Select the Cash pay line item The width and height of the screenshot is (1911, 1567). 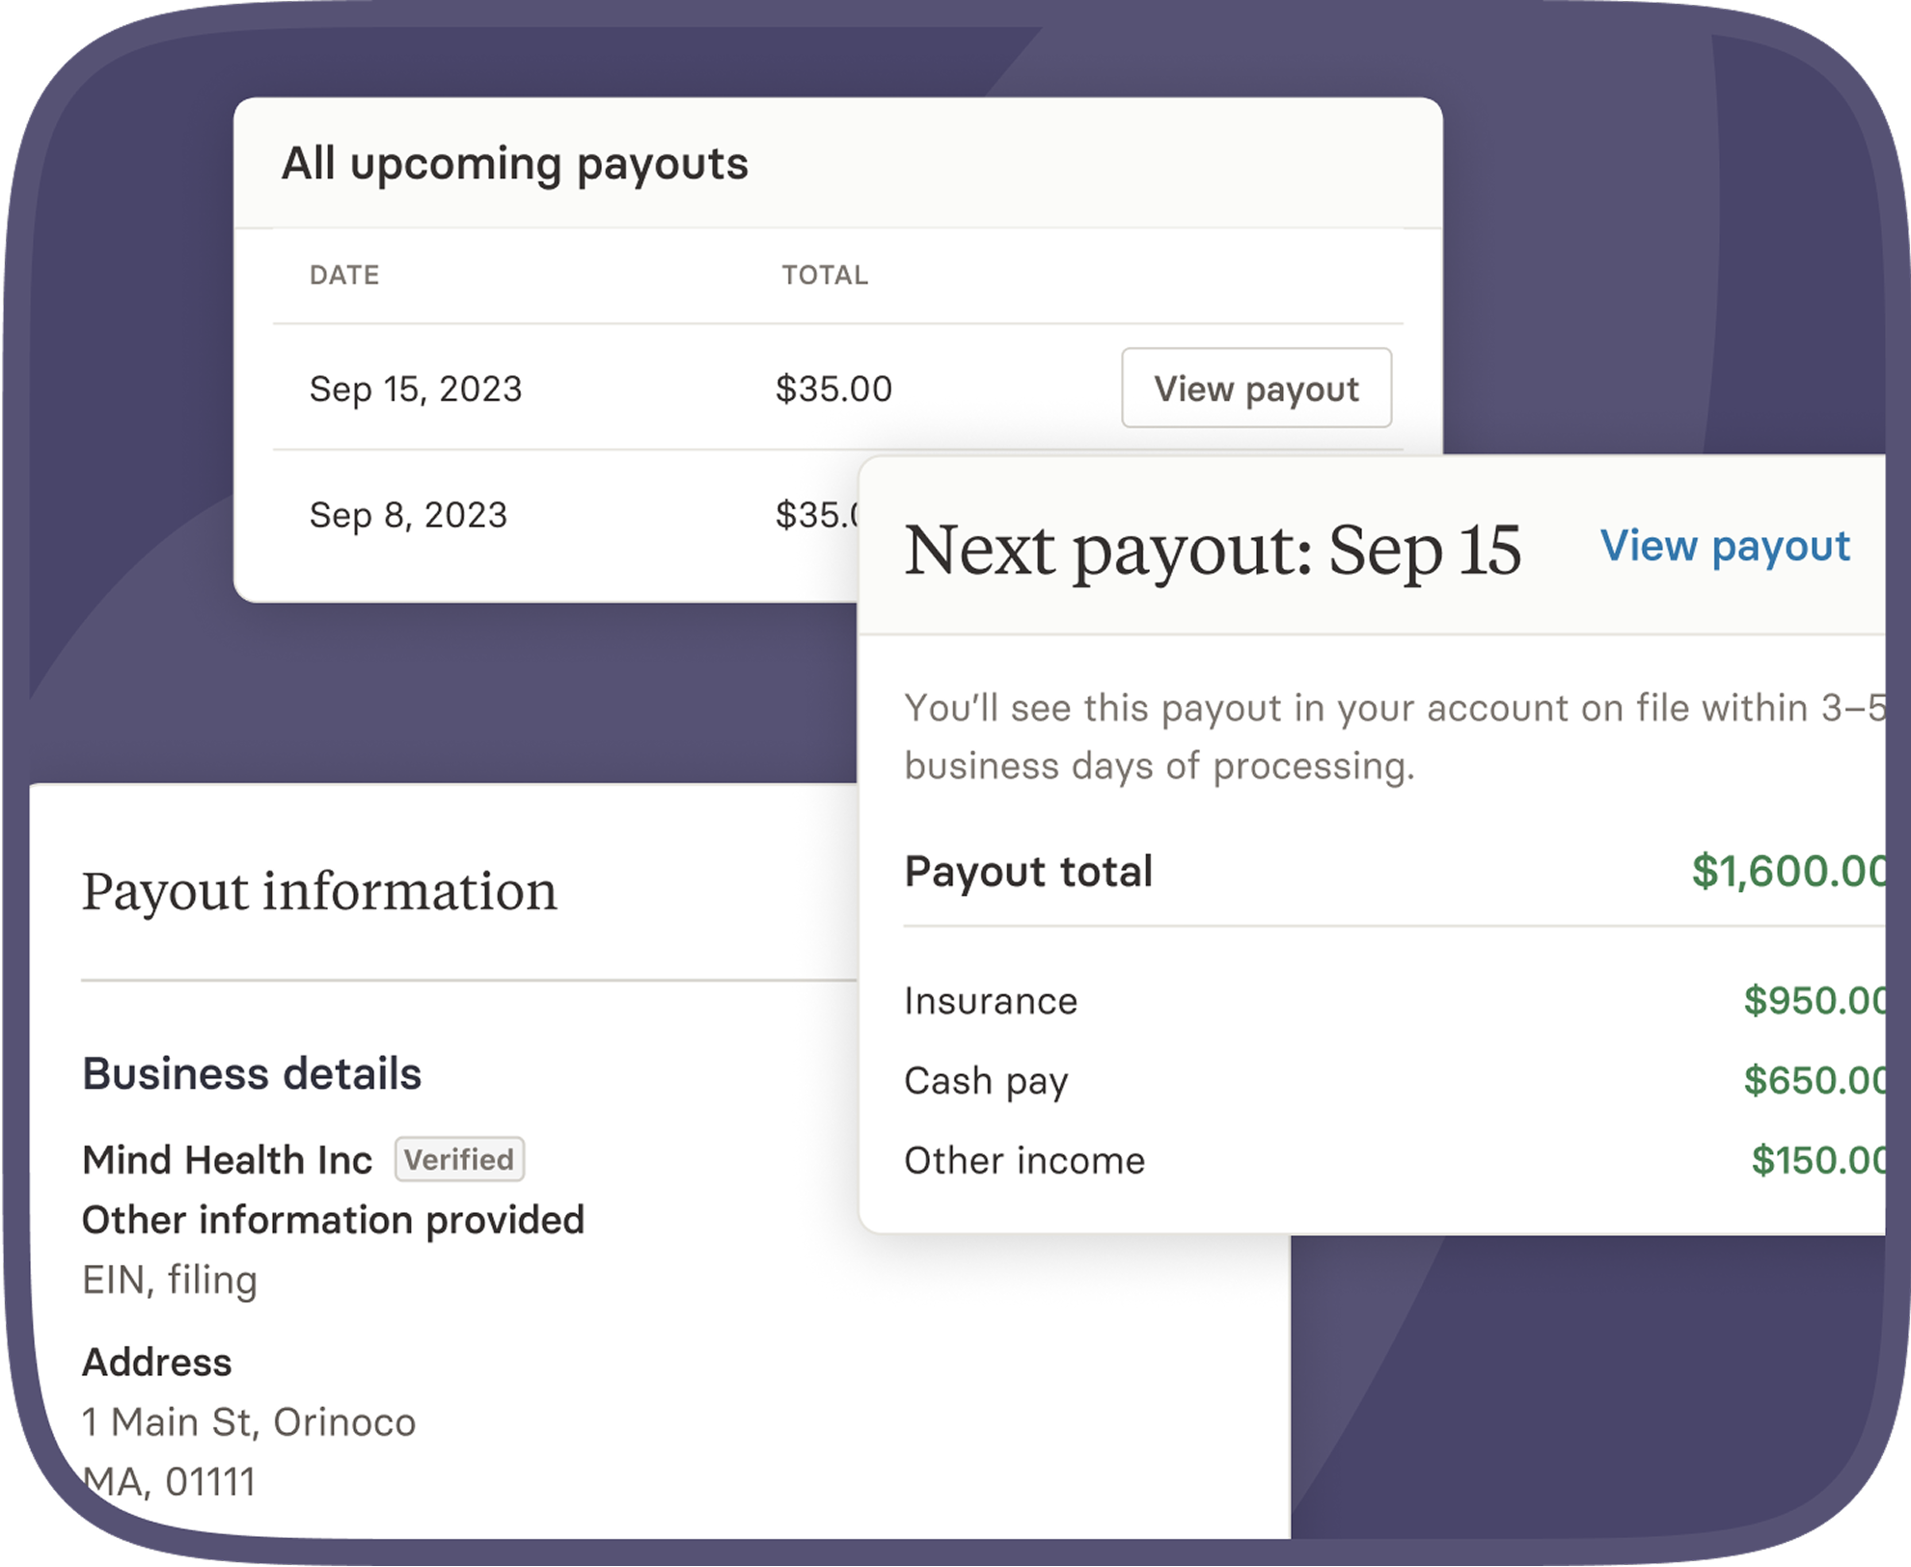pos(984,1080)
